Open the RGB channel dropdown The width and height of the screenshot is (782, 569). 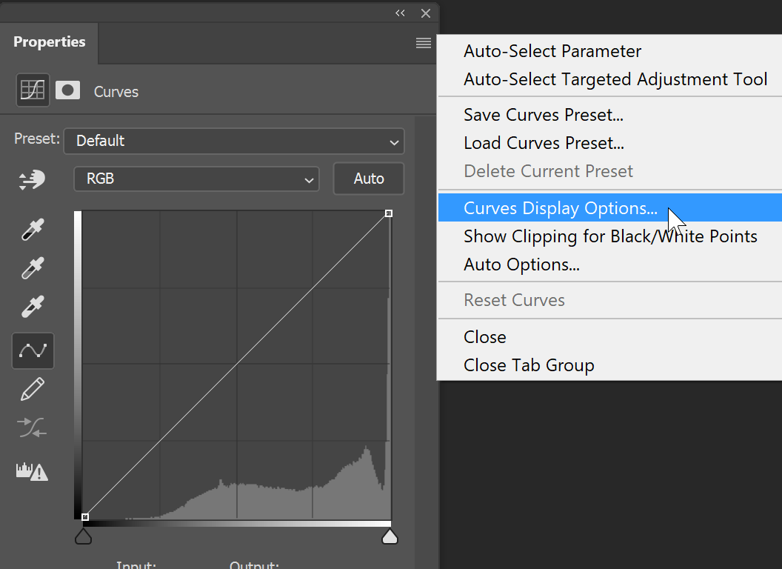[x=196, y=179]
